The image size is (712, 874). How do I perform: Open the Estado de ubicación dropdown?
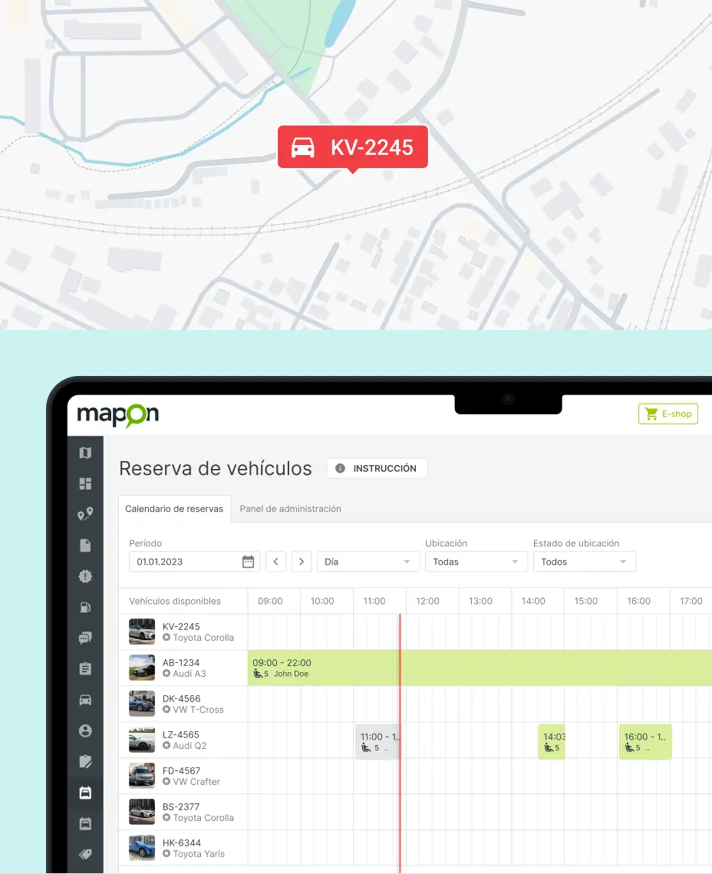[584, 562]
